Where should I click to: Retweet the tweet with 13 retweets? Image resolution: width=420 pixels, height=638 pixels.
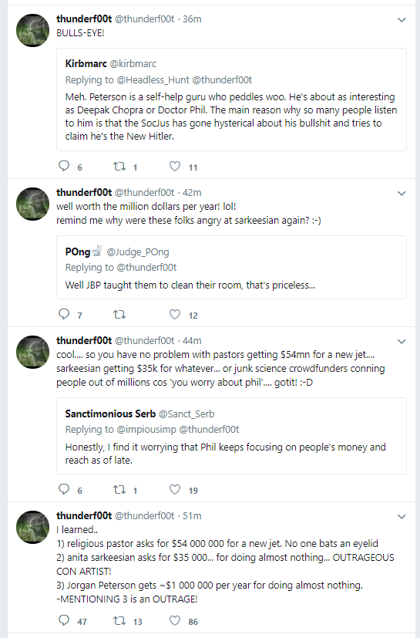(x=119, y=620)
